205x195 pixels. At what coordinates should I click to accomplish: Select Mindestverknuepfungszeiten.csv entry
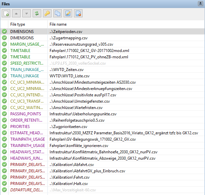pyautogui.click(x=91, y=89)
